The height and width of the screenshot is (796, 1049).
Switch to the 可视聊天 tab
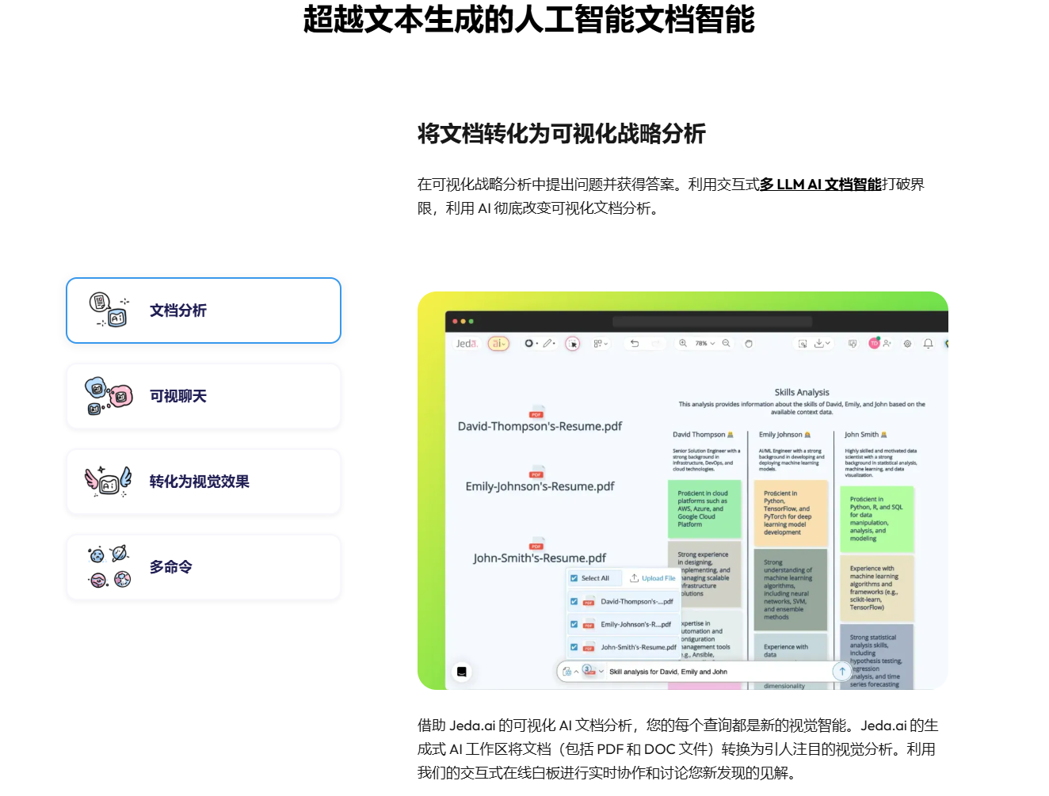(204, 396)
